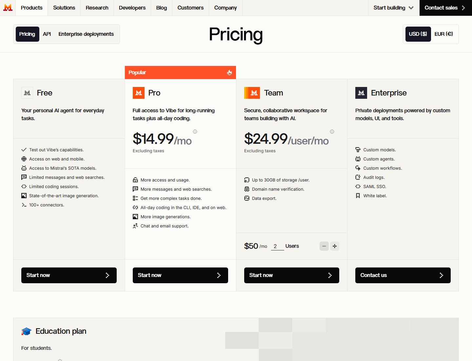Select the Enterprise deployments tab
This screenshot has height=361, width=472.
click(86, 34)
